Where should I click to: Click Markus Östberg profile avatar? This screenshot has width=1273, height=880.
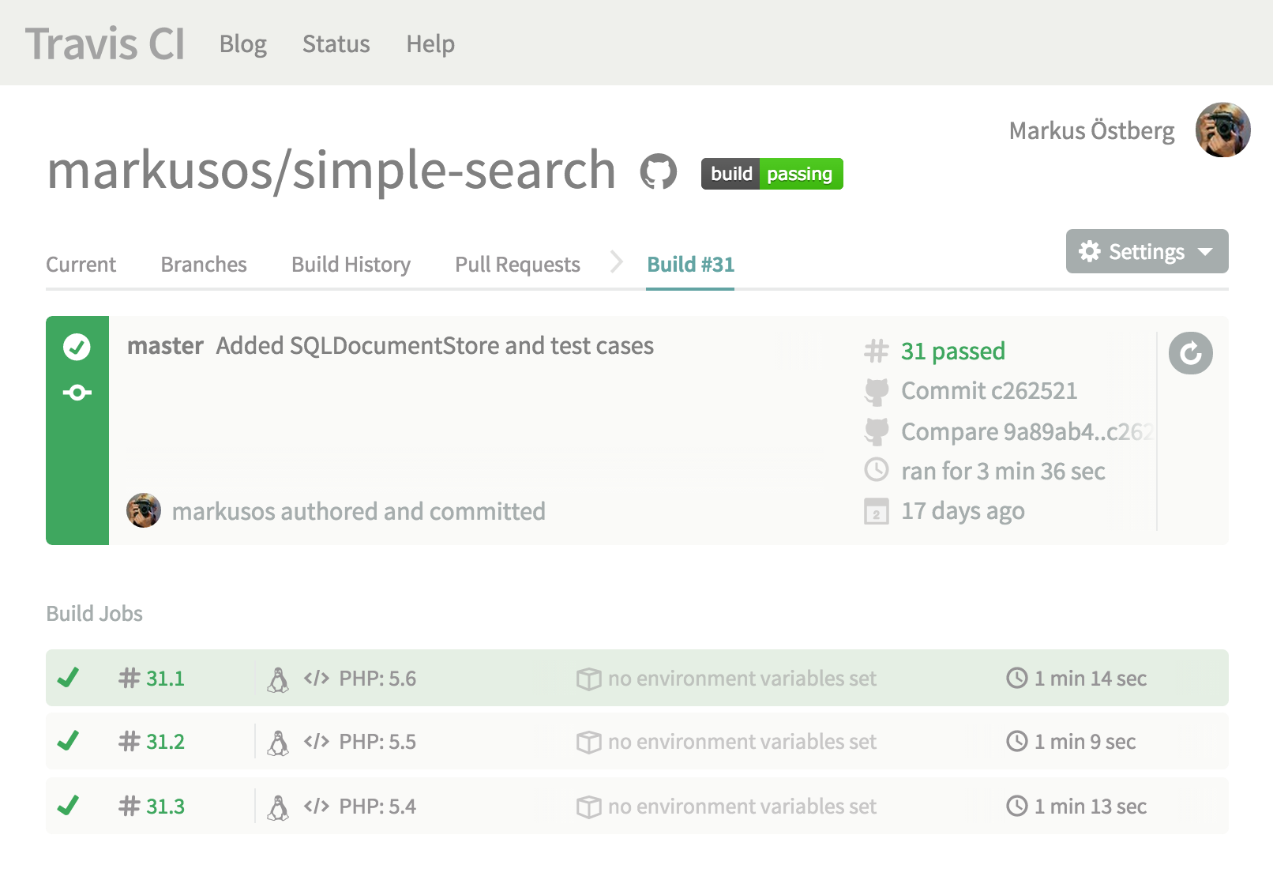coord(1222,130)
